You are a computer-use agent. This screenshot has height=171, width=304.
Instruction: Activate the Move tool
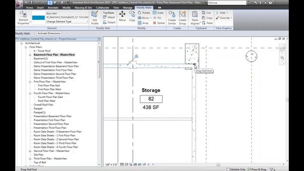pos(122,16)
